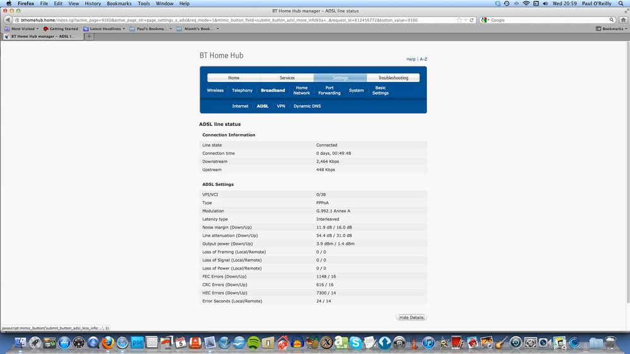Click the Hide Details button
Image resolution: width=630 pixels, height=354 pixels.
411,317
